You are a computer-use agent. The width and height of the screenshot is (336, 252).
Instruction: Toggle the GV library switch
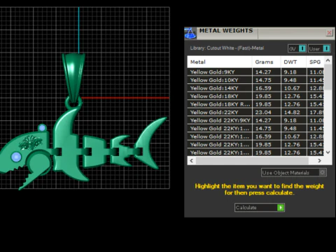(x=297, y=48)
